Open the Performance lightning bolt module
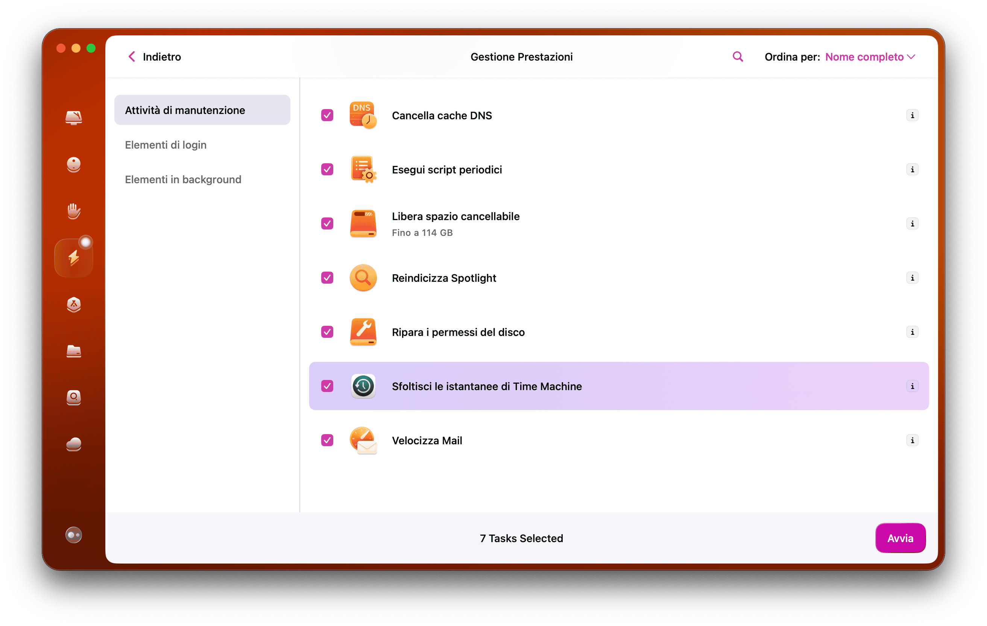This screenshot has width=987, height=626. 74,258
